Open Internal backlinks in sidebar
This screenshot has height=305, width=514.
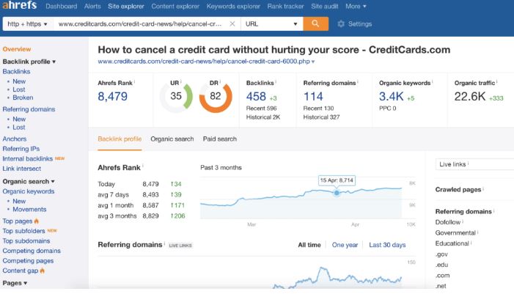tap(28, 158)
